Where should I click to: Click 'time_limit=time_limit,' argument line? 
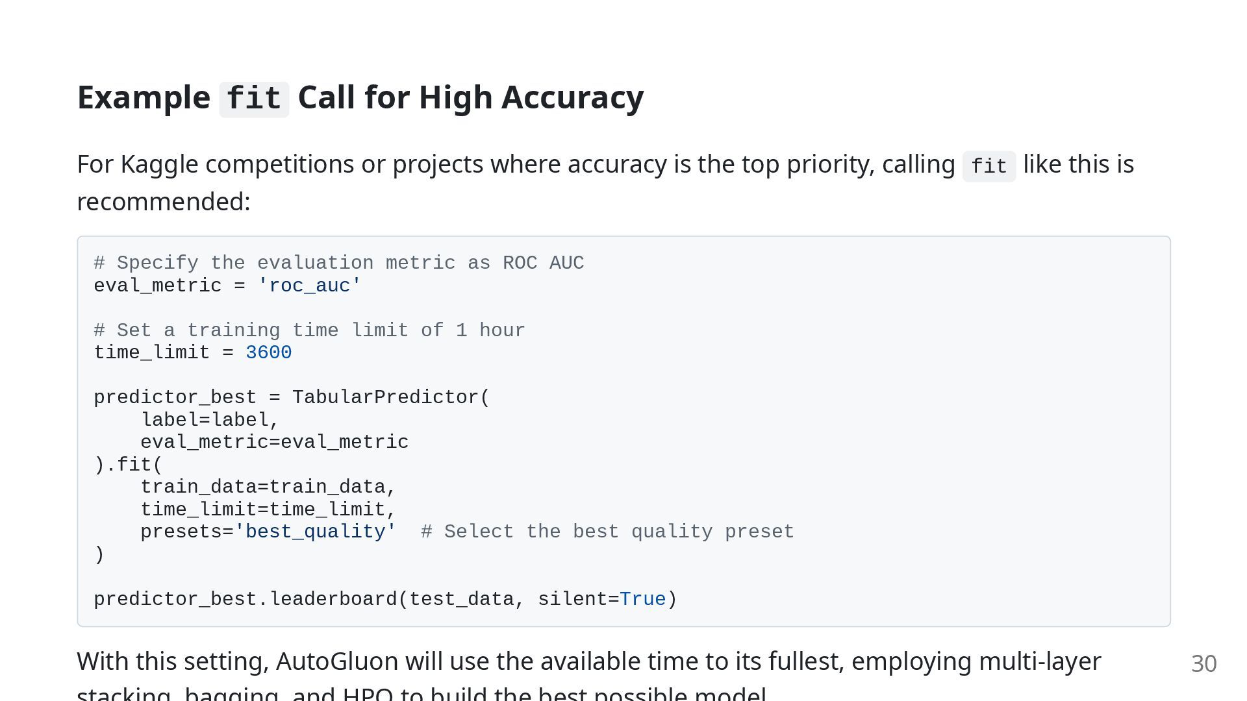click(268, 510)
